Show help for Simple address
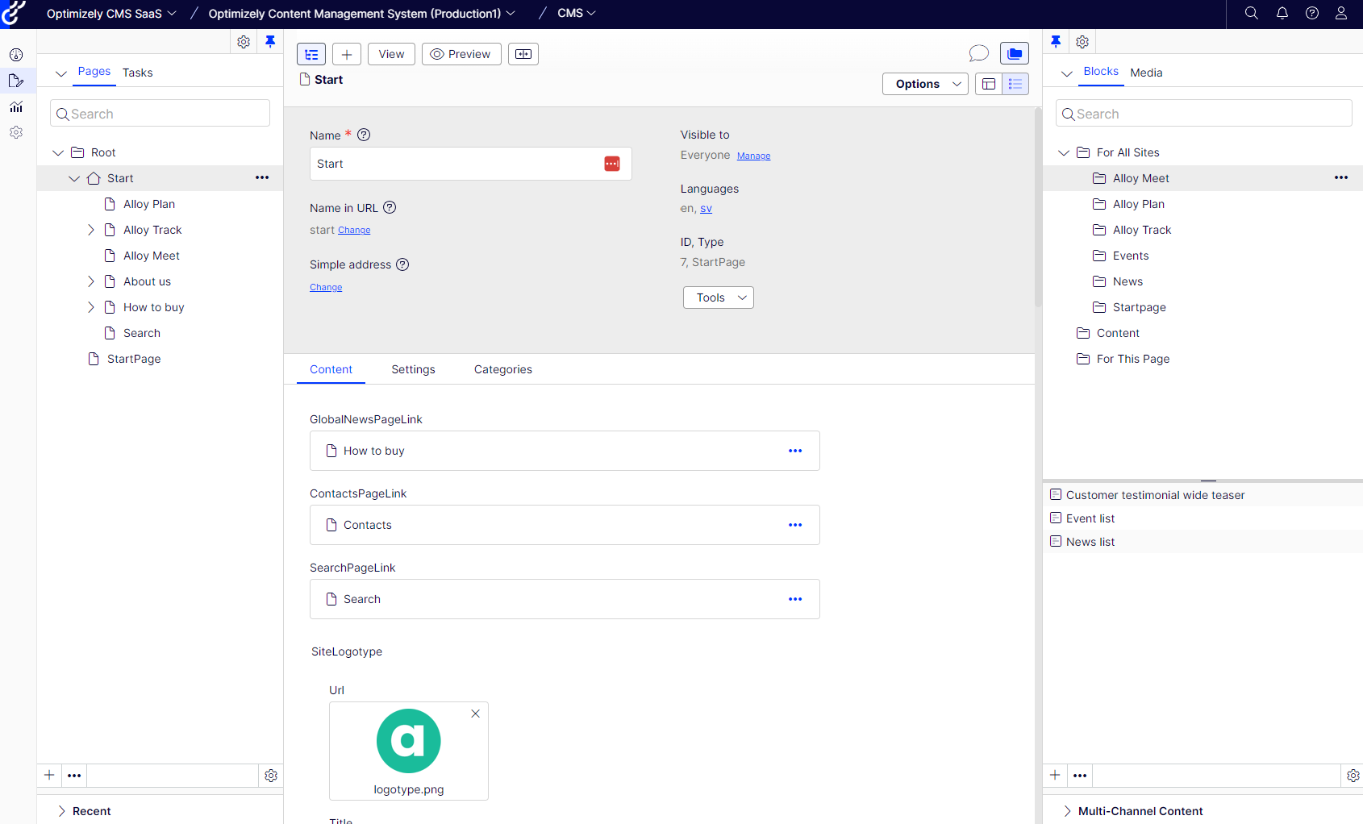 coord(402,264)
